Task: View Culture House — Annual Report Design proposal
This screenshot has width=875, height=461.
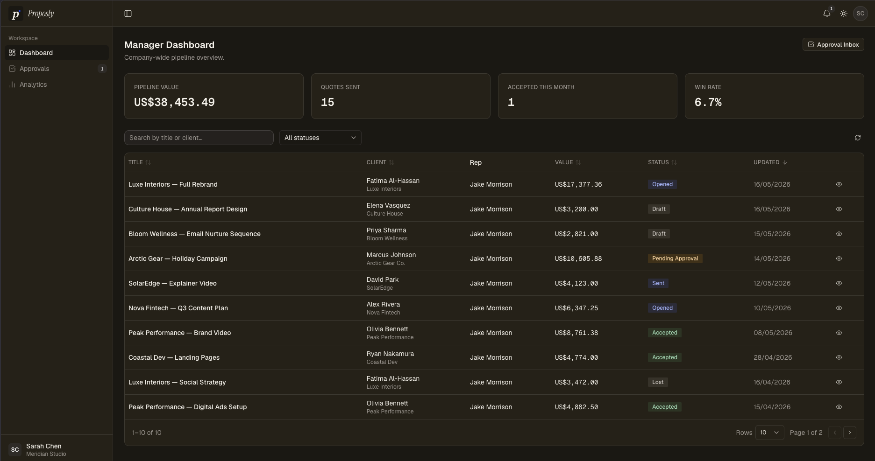Action: 839,209
